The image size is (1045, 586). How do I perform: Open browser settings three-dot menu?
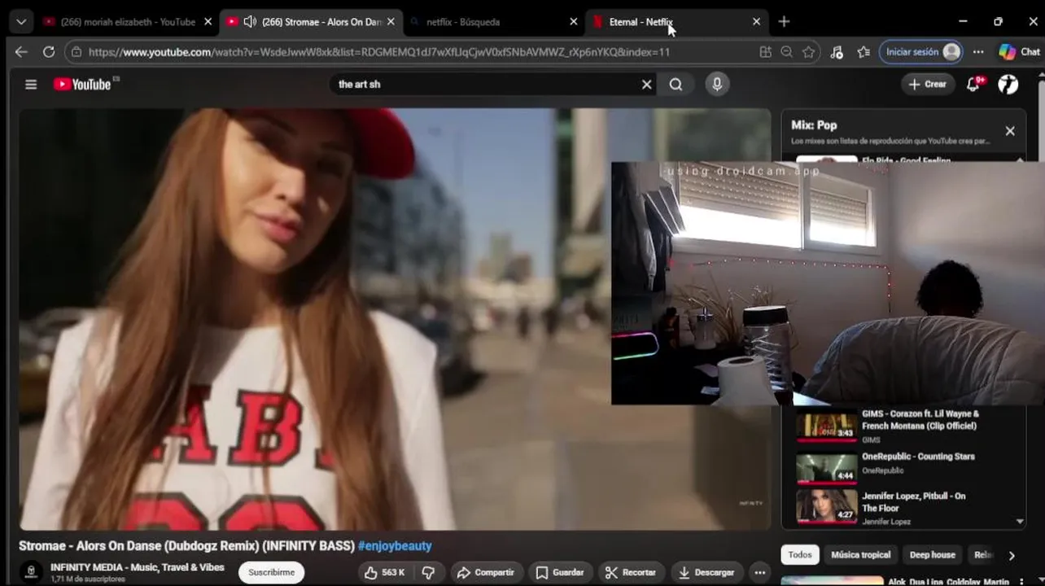978,52
